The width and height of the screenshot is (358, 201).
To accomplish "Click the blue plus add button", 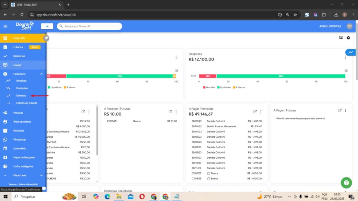I will pos(47,26).
